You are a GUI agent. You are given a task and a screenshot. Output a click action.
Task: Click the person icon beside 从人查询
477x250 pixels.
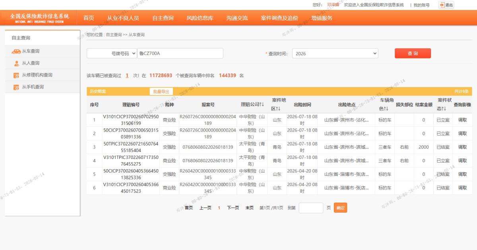(x=16, y=63)
